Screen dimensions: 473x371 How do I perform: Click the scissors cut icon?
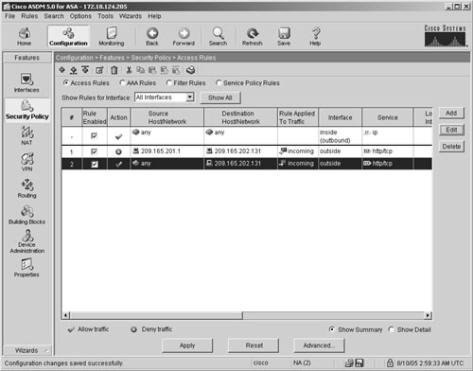pos(129,70)
